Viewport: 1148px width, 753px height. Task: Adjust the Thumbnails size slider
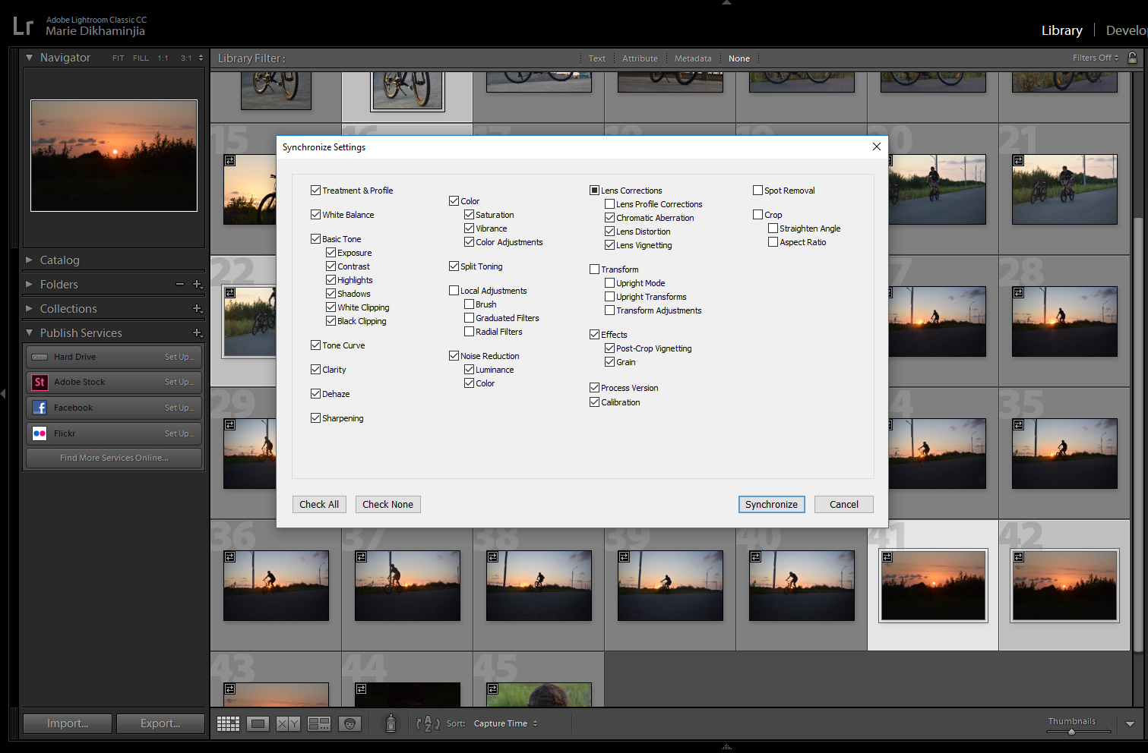point(1071,732)
